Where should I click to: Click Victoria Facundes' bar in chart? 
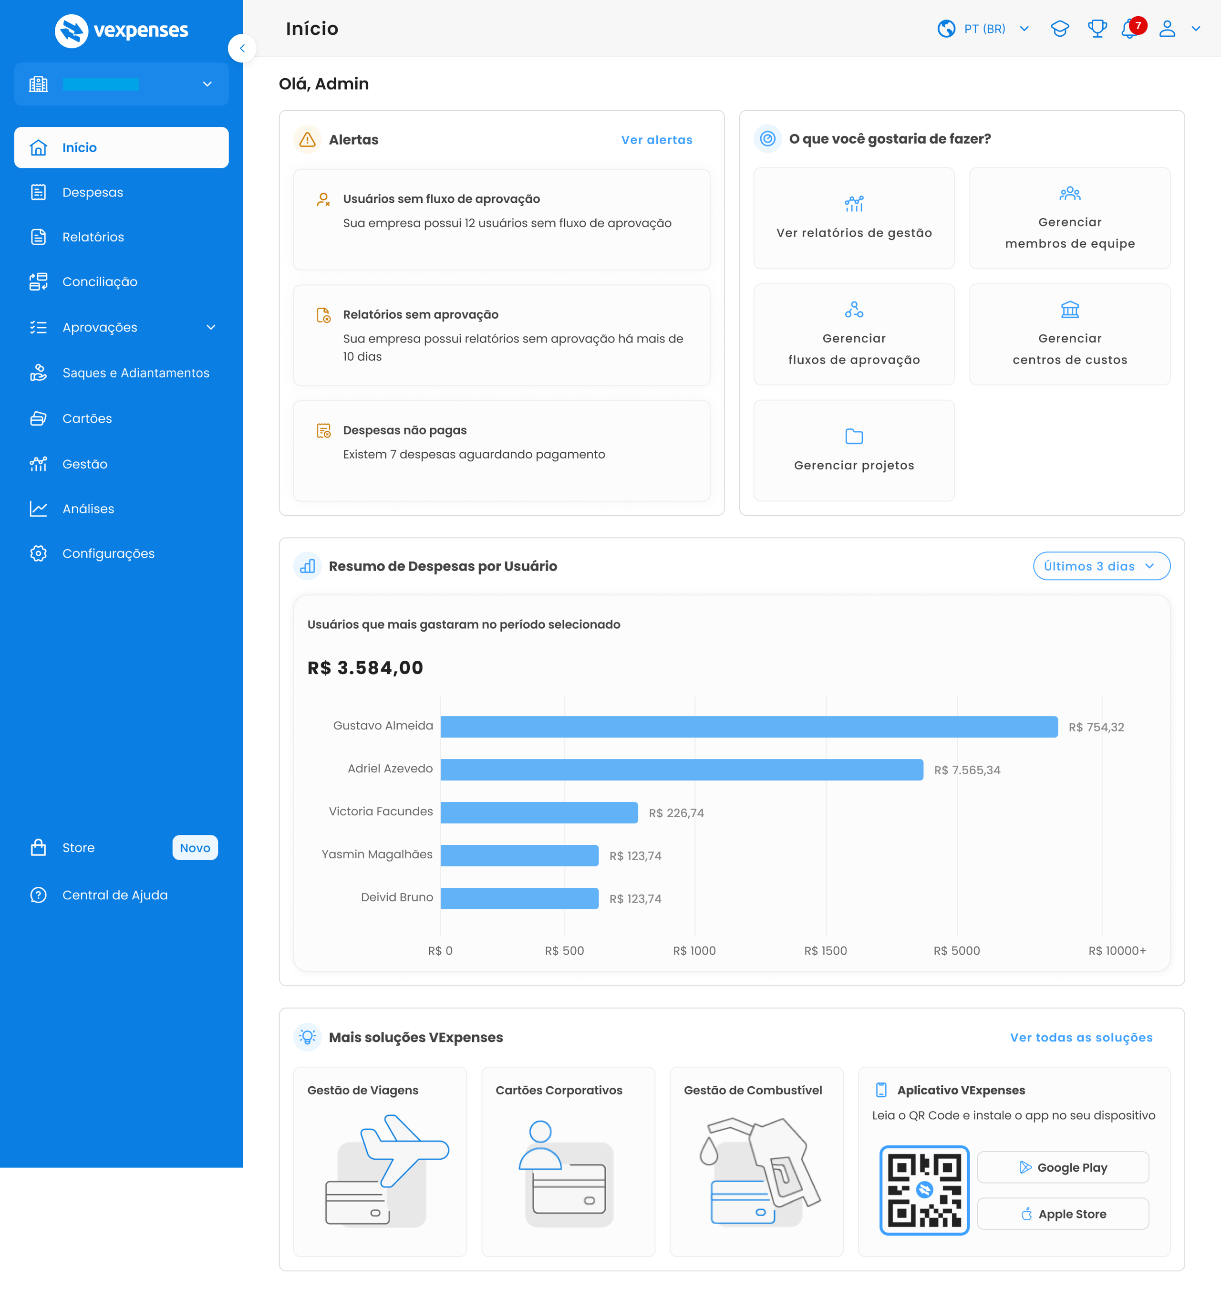539,813
